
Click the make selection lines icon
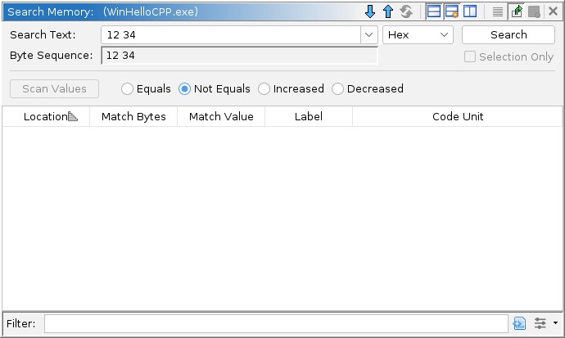point(498,12)
